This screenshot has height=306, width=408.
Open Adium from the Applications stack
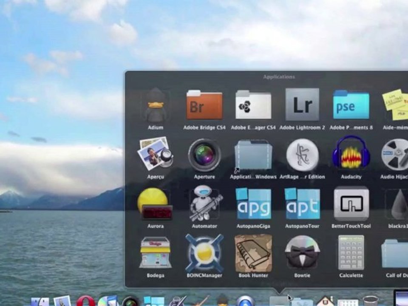point(156,105)
